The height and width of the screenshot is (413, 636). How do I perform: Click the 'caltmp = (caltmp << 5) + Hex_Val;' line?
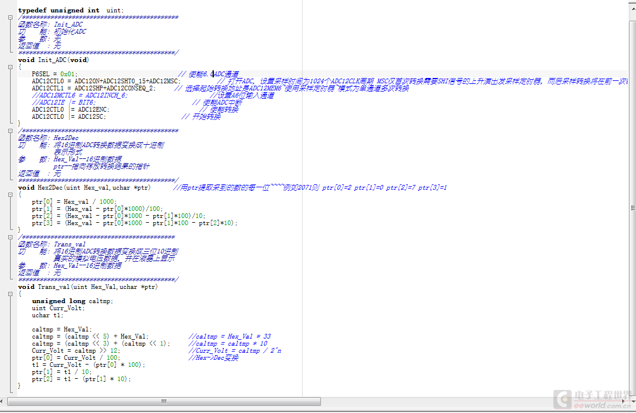point(91,337)
